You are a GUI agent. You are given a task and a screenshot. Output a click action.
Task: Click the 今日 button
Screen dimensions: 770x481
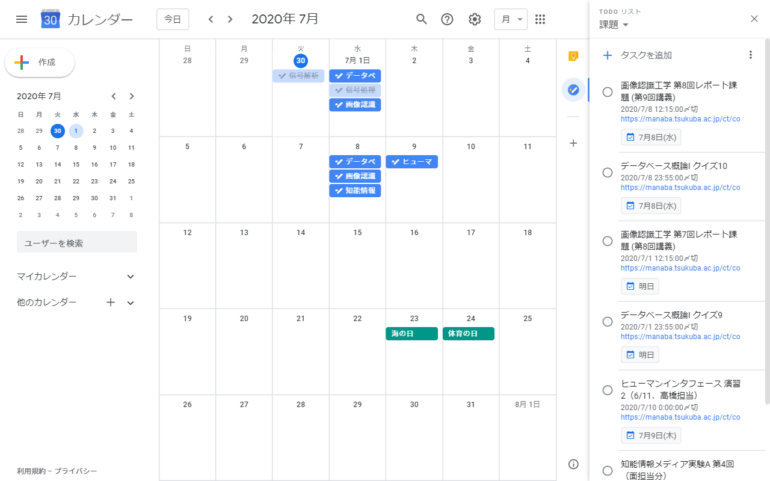(173, 19)
